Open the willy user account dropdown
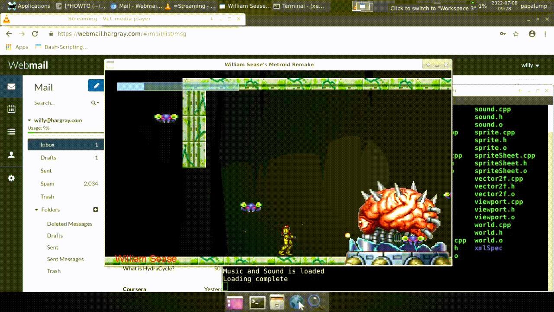 (530, 65)
